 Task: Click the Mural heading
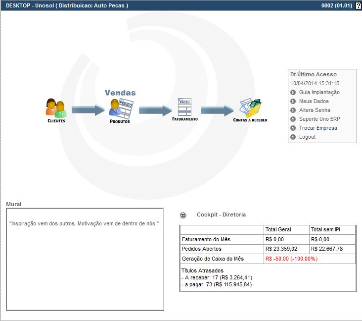(x=14, y=204)
